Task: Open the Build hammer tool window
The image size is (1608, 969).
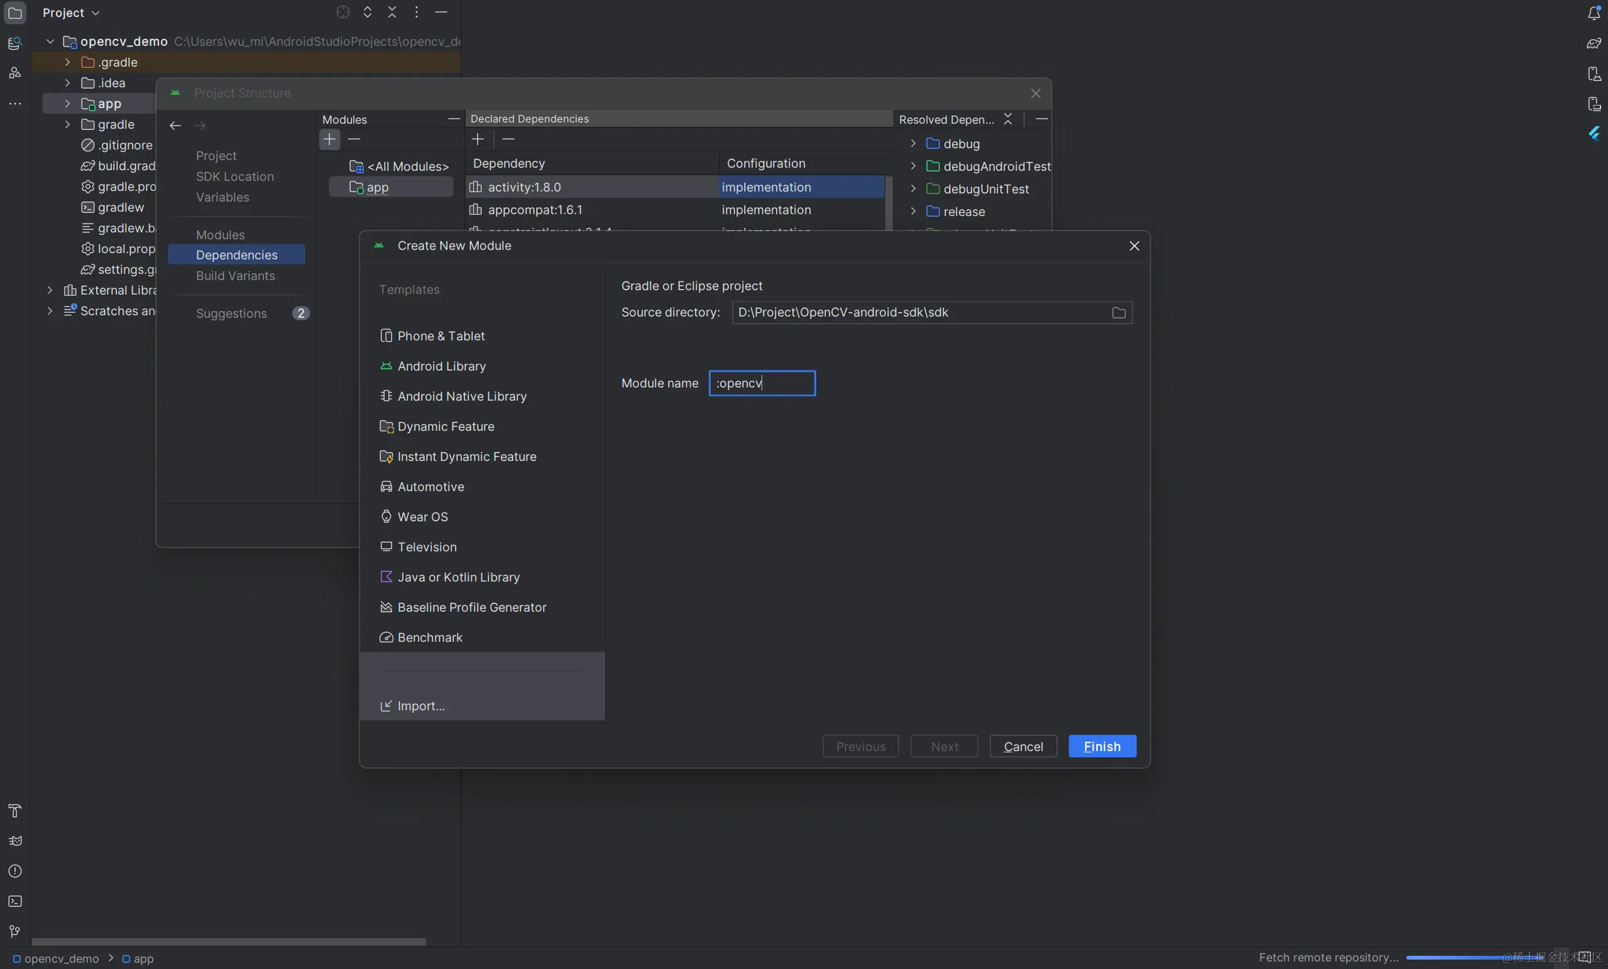Action: (x=14, y=811)
